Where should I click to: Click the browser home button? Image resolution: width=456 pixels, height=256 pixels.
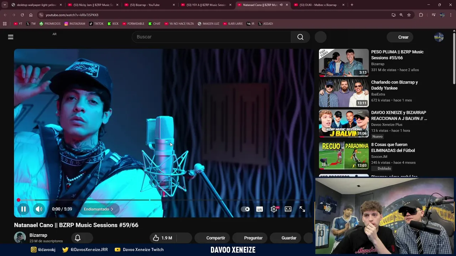[31, 15]
